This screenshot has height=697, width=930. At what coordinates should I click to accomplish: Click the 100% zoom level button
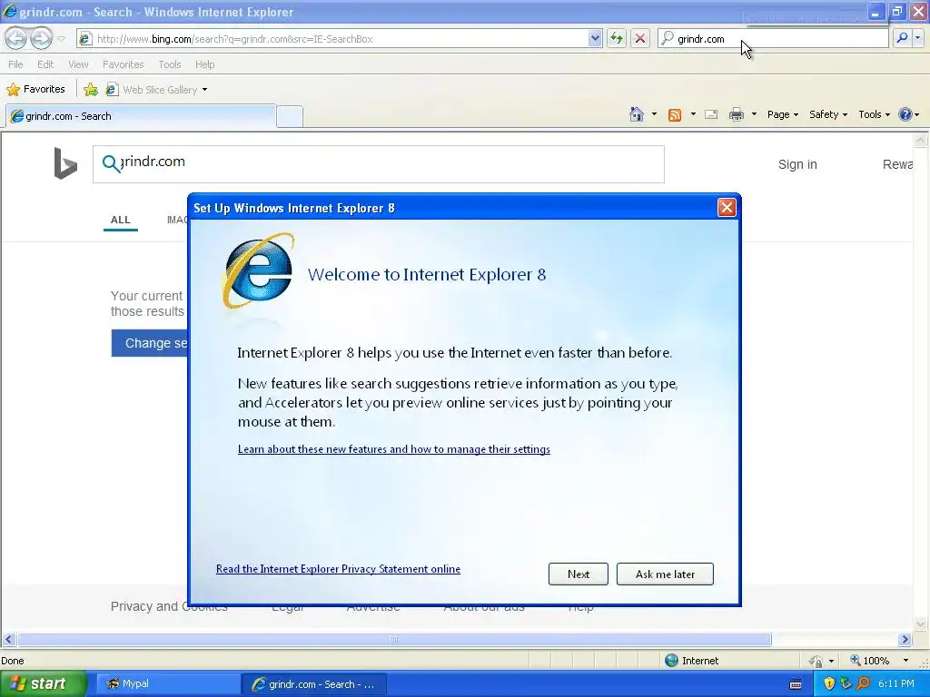(870, 661)
